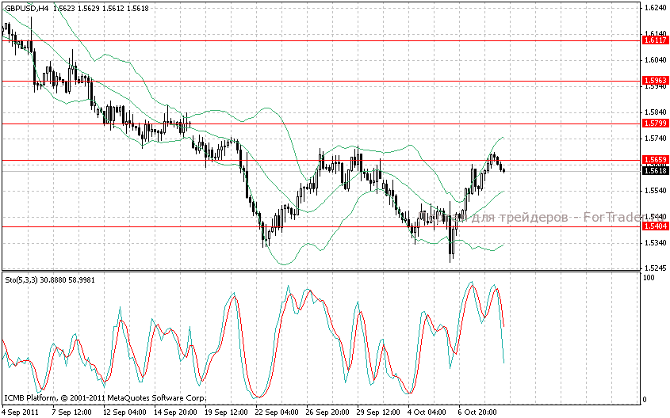Select the red 1.5404 support level label
Screen dimensions: 670x418
point(655,226)
